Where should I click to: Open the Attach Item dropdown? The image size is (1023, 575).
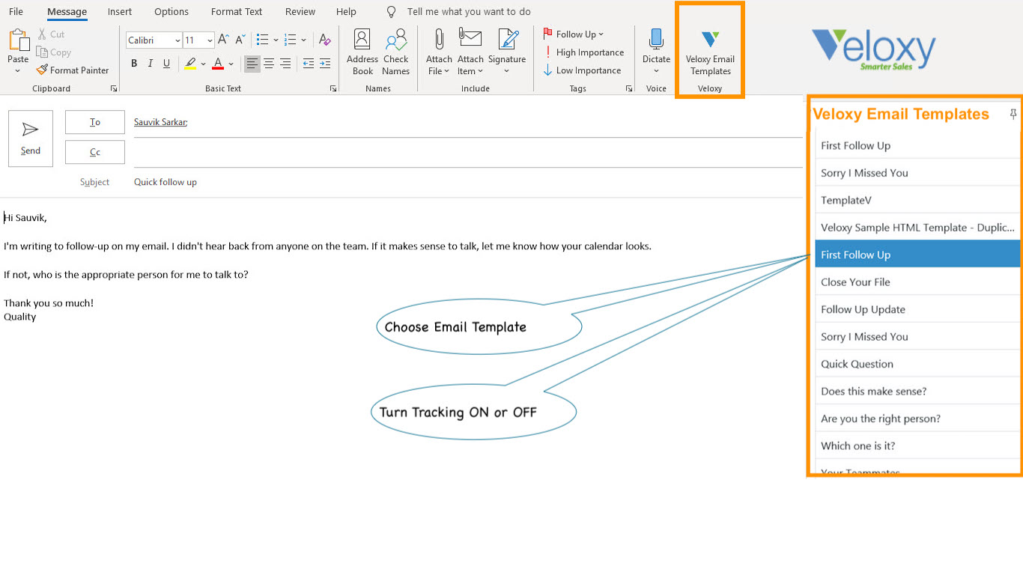pos(470,52)
